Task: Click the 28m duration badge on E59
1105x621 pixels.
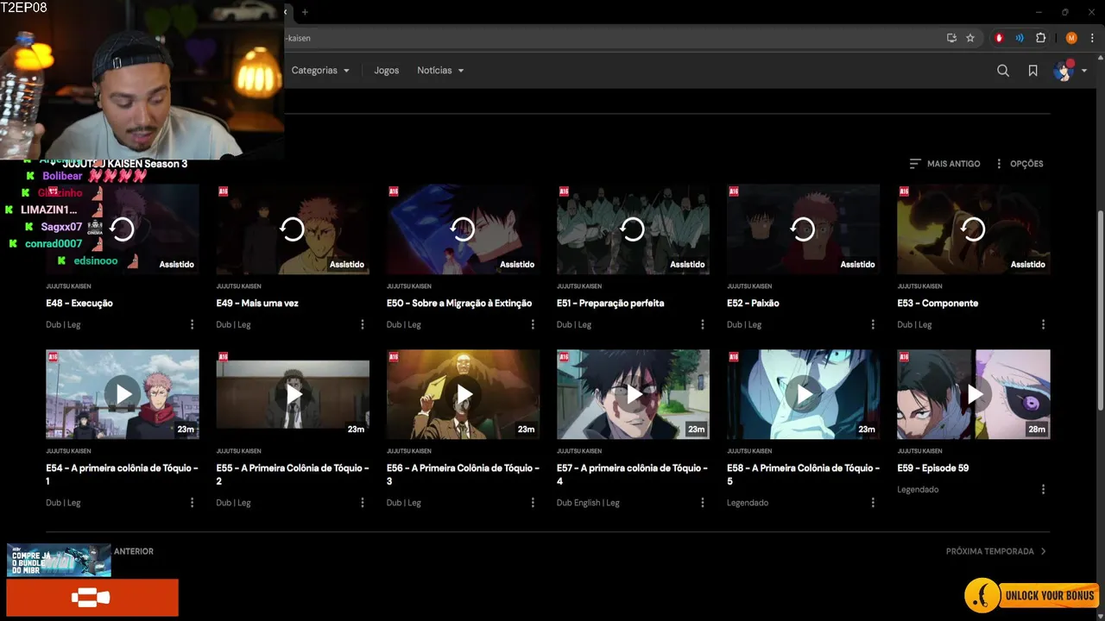Action: tap(1037, 429)
